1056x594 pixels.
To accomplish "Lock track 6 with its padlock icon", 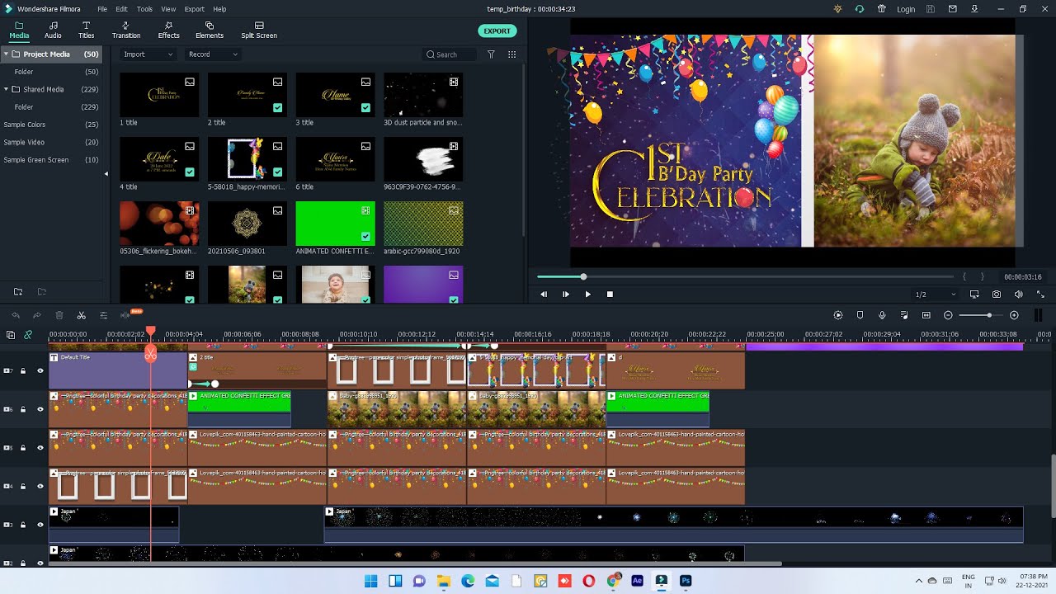I will pos(23,409).
